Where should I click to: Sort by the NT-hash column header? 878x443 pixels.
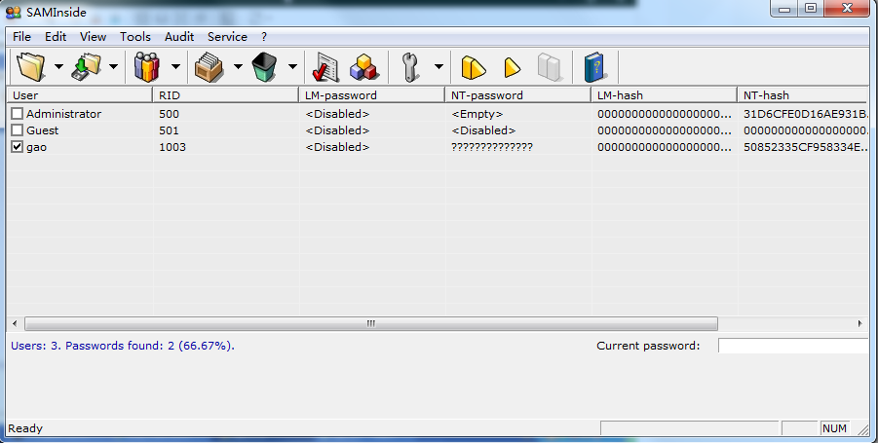(x=804, y=95)
